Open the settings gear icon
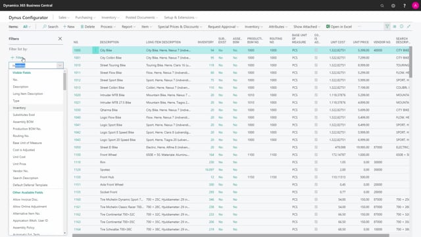The height and width of the screenshot is (237, 421). pyautogui.click(x=393, y=6)
